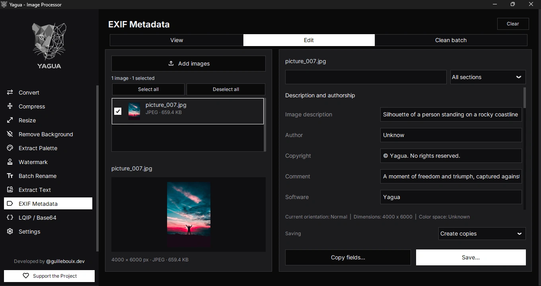Click the LQIP / Base64 braces icon

coord(10,218)
